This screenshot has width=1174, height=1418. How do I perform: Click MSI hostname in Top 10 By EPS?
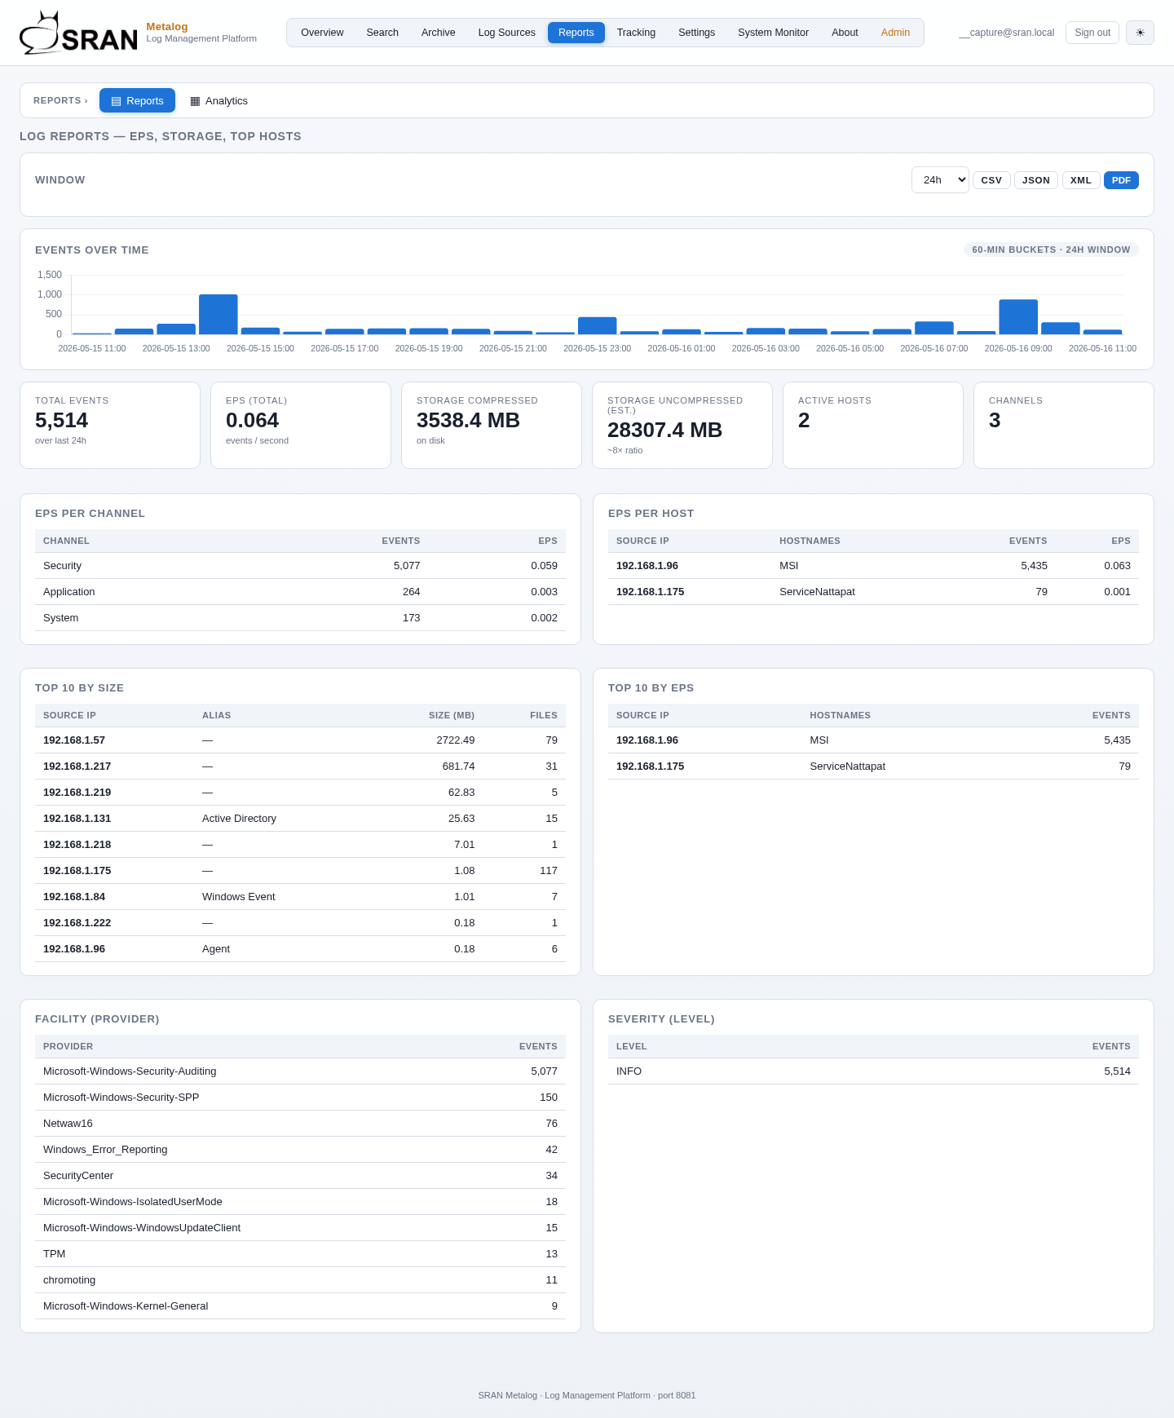point(819,740)
